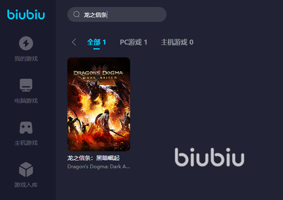283x200 pixels.
Task: Click the game library cube icon
Action: point(26,169)
